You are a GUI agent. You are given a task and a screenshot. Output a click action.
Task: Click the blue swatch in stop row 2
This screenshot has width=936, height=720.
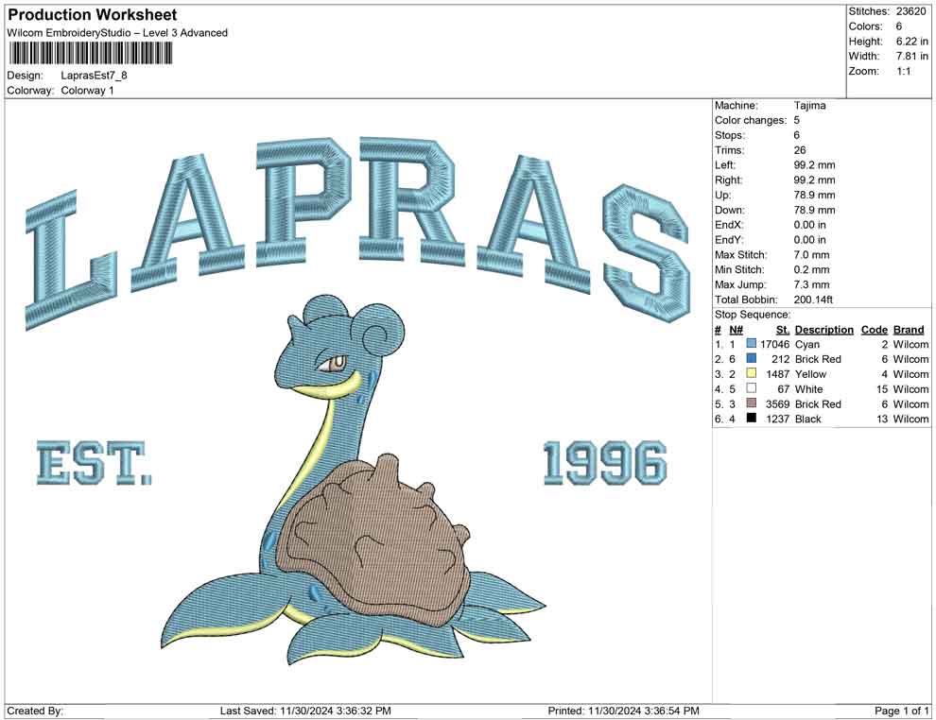751,358
